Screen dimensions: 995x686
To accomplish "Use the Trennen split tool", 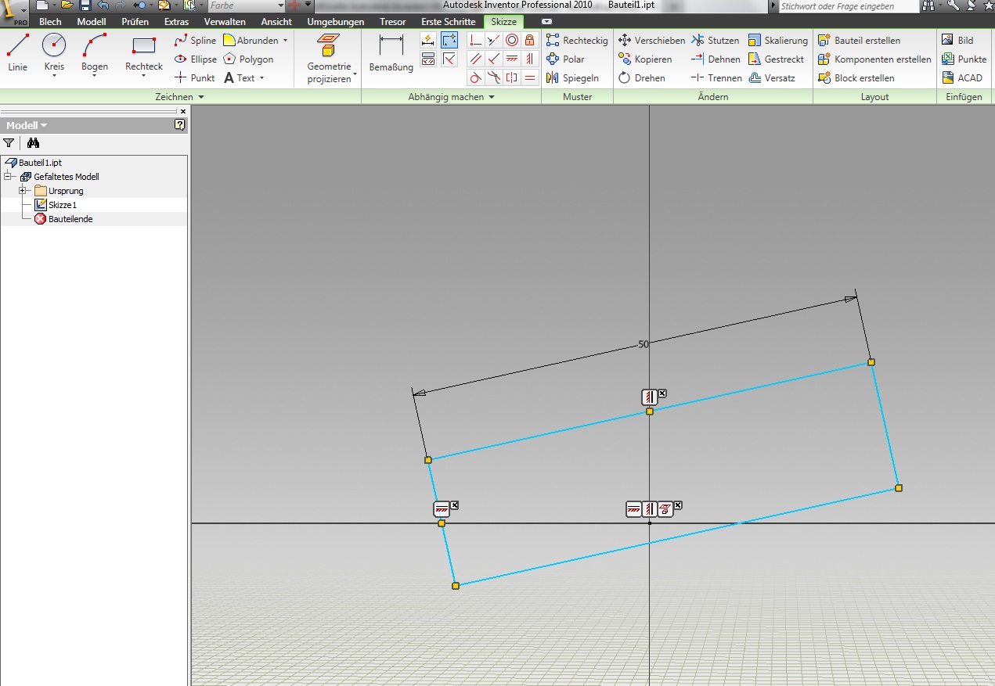I will coord(716,78).
